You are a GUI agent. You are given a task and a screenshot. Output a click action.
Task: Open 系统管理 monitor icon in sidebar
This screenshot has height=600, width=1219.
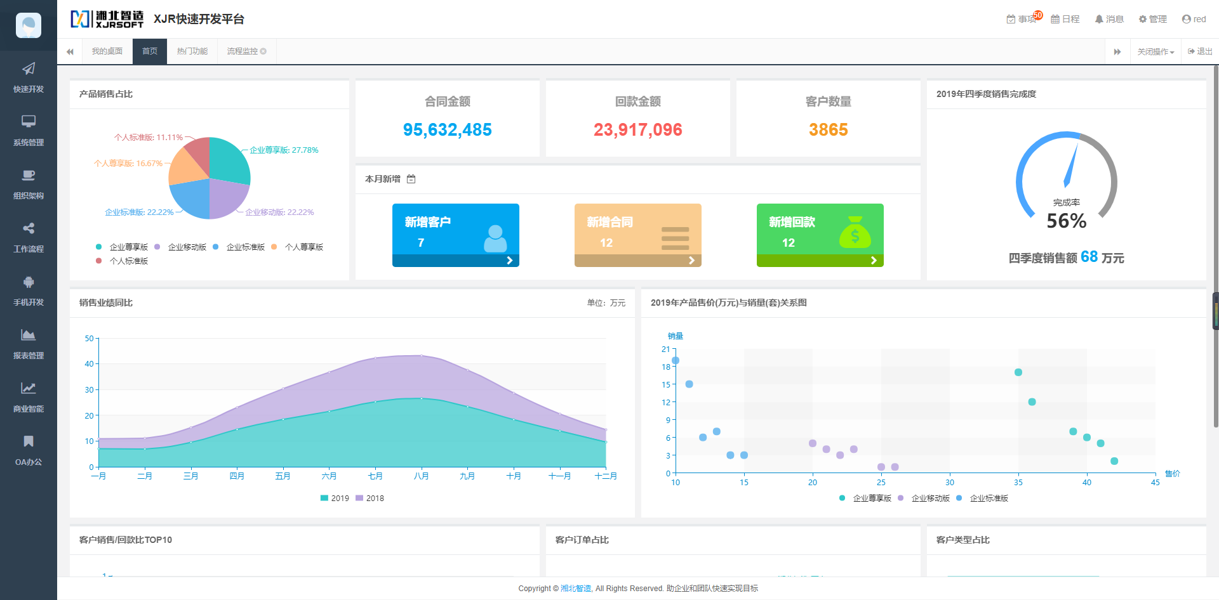click(29, 122)
